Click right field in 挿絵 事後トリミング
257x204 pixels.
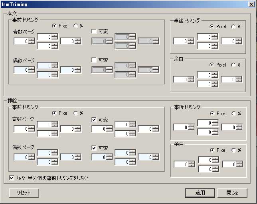coord(232,127)
